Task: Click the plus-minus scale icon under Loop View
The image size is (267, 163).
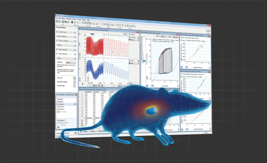Action: point(152,86)
